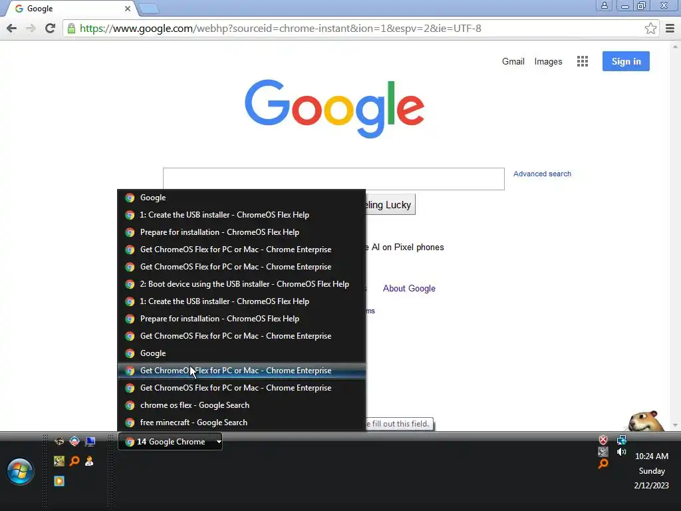
Task: Switch to 'chrome os flex - Google Search' window
Action: coord(241,405)
